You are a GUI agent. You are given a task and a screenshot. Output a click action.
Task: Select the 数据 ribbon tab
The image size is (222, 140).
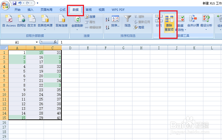(x=75, y=10)
